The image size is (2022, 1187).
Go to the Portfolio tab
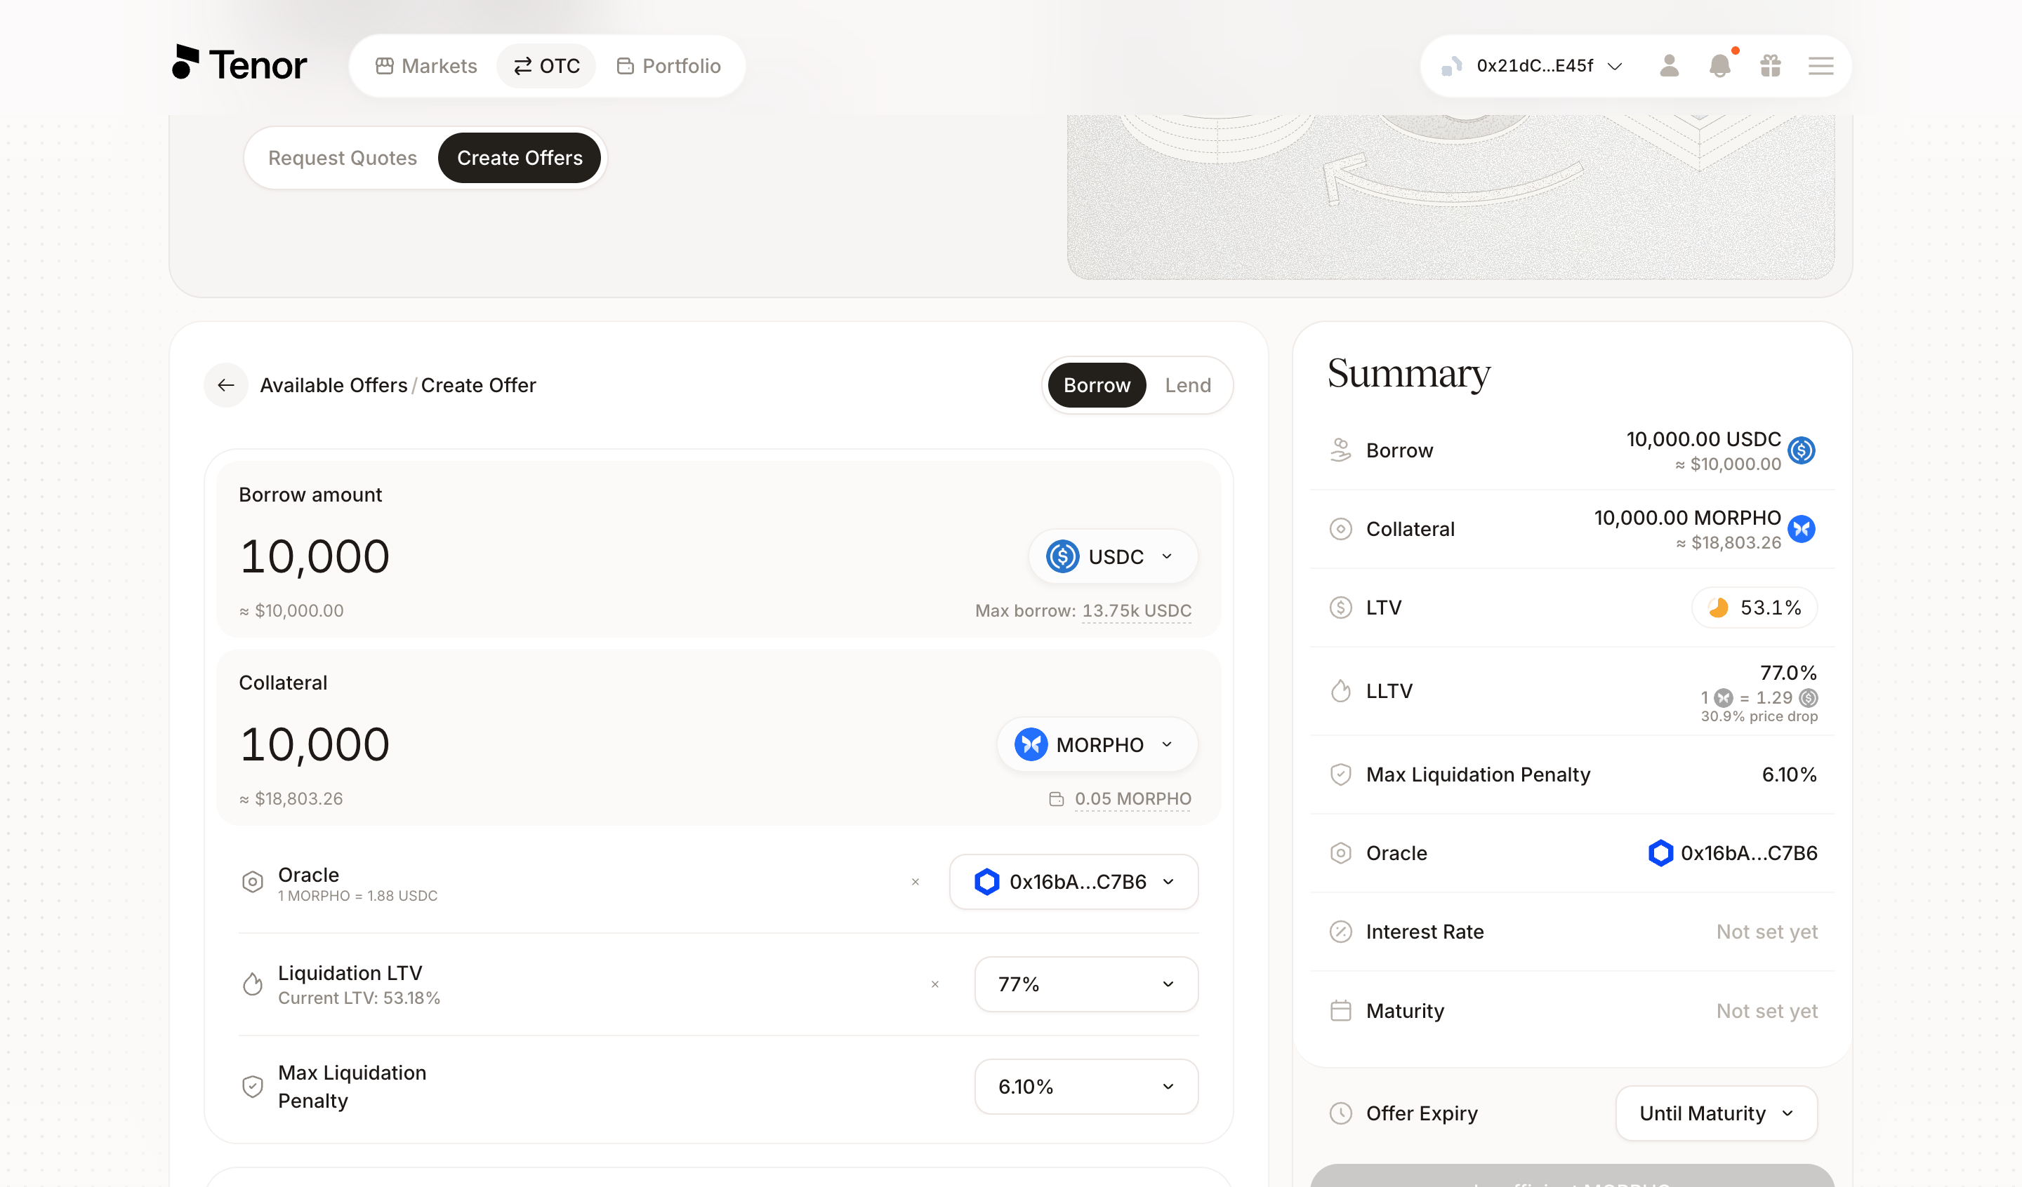point(669,66)
